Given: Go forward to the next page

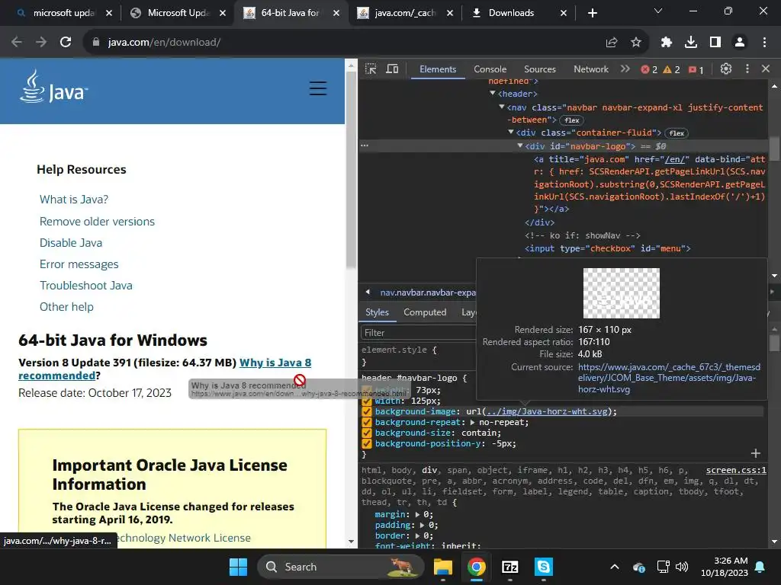Looking at the screenshot, I should coord(41,43).
